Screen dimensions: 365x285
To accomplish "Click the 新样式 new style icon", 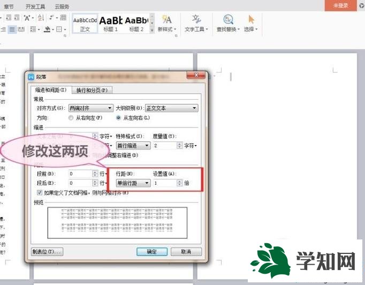I will click(166, 20).
